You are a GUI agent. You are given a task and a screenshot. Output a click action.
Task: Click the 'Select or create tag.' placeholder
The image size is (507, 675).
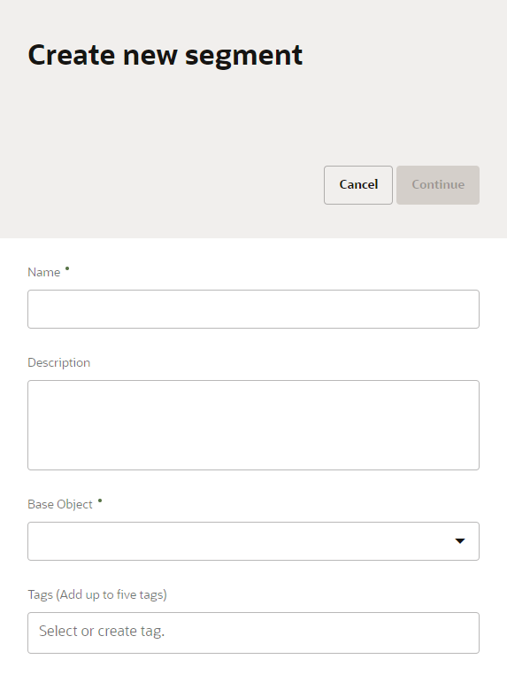click(102, 631)
